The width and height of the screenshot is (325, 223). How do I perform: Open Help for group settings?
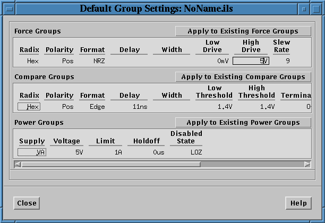(x=298, y=203)
